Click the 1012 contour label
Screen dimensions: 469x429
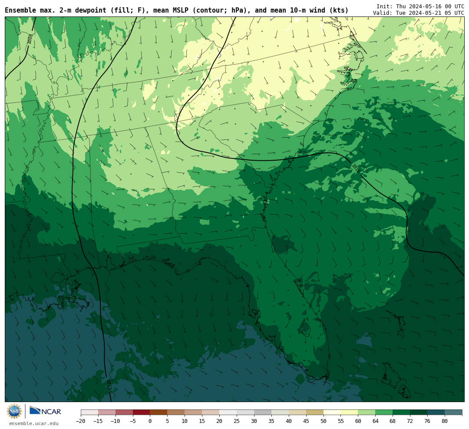point(109,385)
